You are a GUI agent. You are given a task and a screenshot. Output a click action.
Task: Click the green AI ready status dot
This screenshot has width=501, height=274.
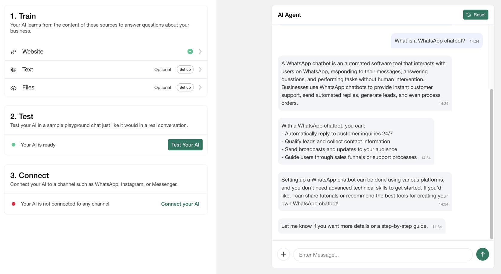[13, 145]
